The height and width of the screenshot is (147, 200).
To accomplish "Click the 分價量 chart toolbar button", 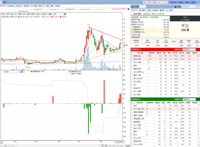I will coord(49,14).
